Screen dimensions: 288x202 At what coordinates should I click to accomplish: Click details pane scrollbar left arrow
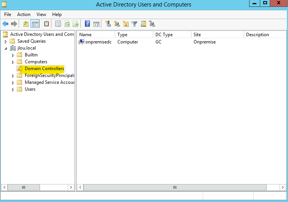click(80, 187)
